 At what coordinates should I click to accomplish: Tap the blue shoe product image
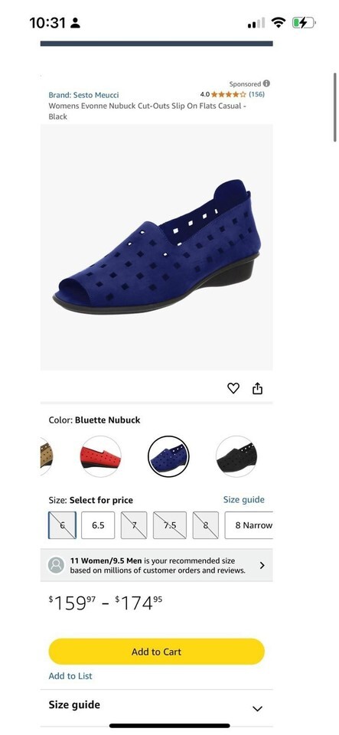(x=156, y=247)
